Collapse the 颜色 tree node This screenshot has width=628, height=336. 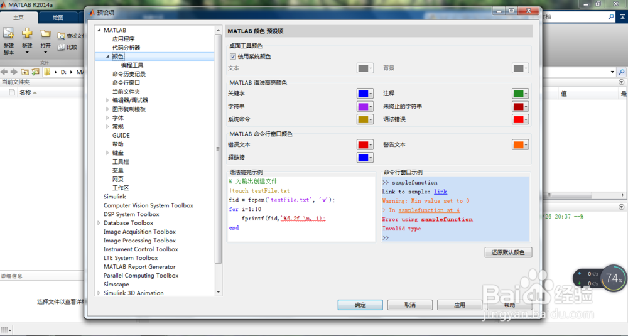click(x=107, y=57)
